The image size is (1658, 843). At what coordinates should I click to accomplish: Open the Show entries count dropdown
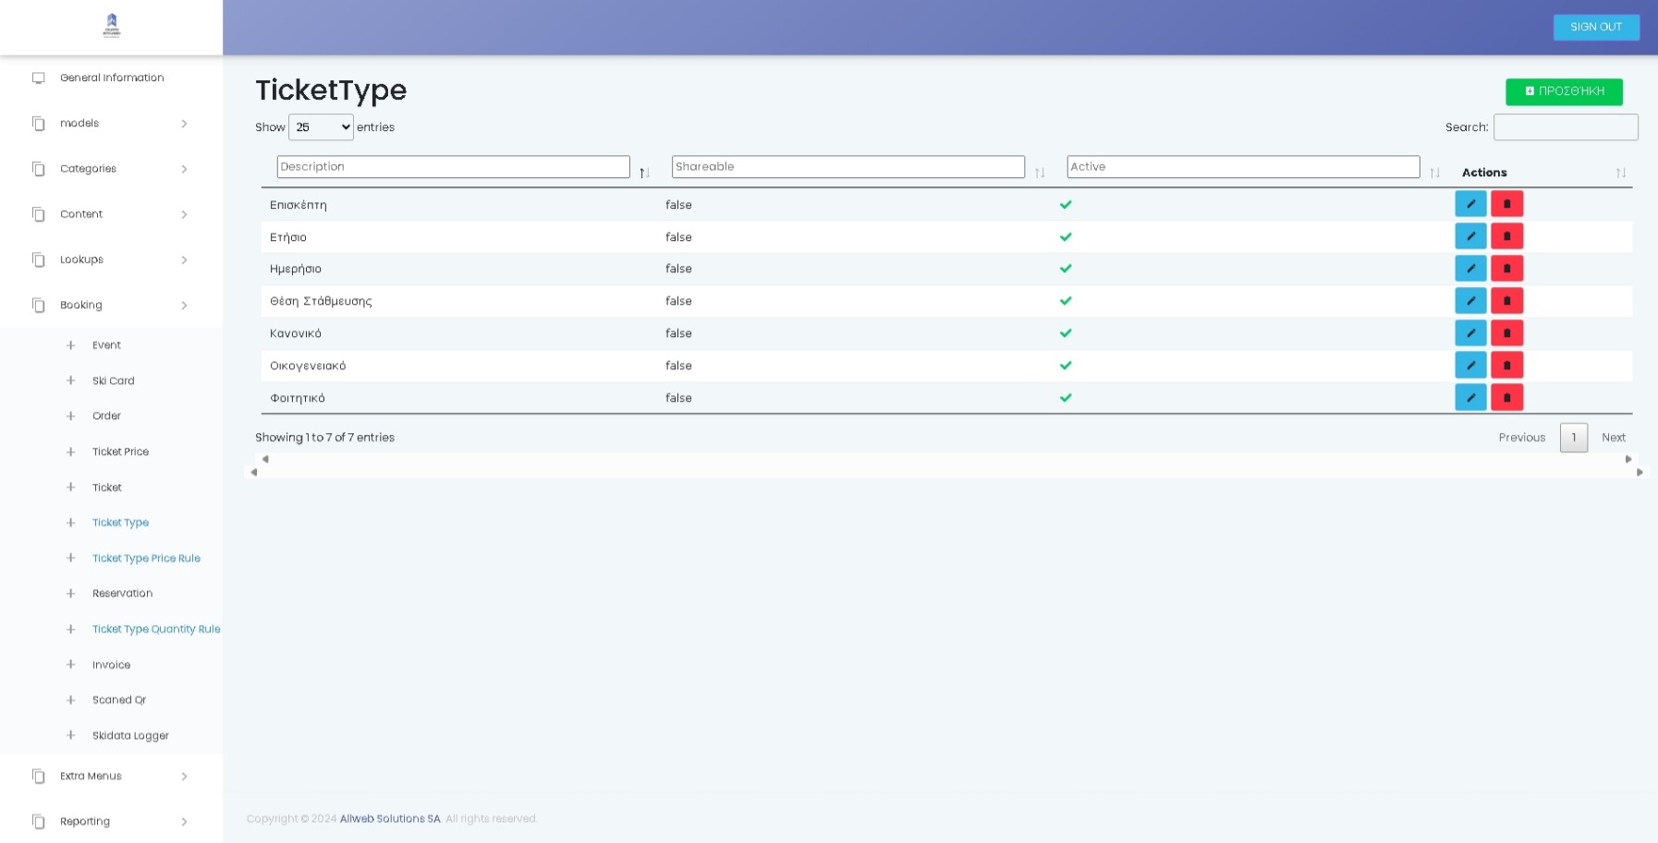[321, 127]
